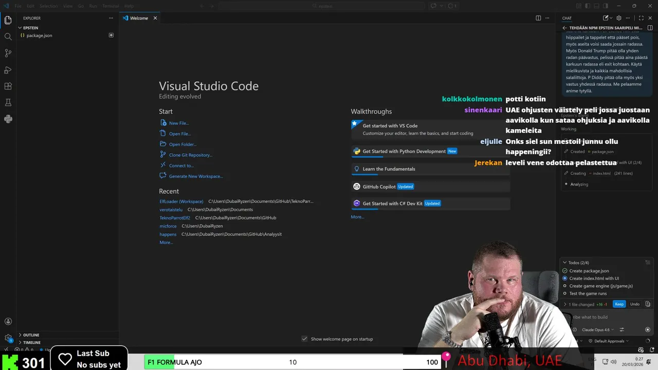658x370 pixels.
Task: Open recent folder TeknoParrotElf2
Action: click(x=175, y=218)
